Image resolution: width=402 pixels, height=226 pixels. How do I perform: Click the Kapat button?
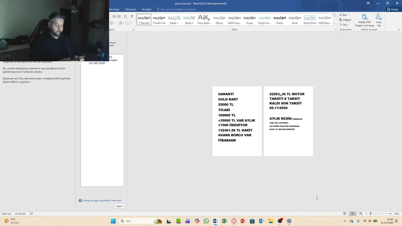point(119,206)
